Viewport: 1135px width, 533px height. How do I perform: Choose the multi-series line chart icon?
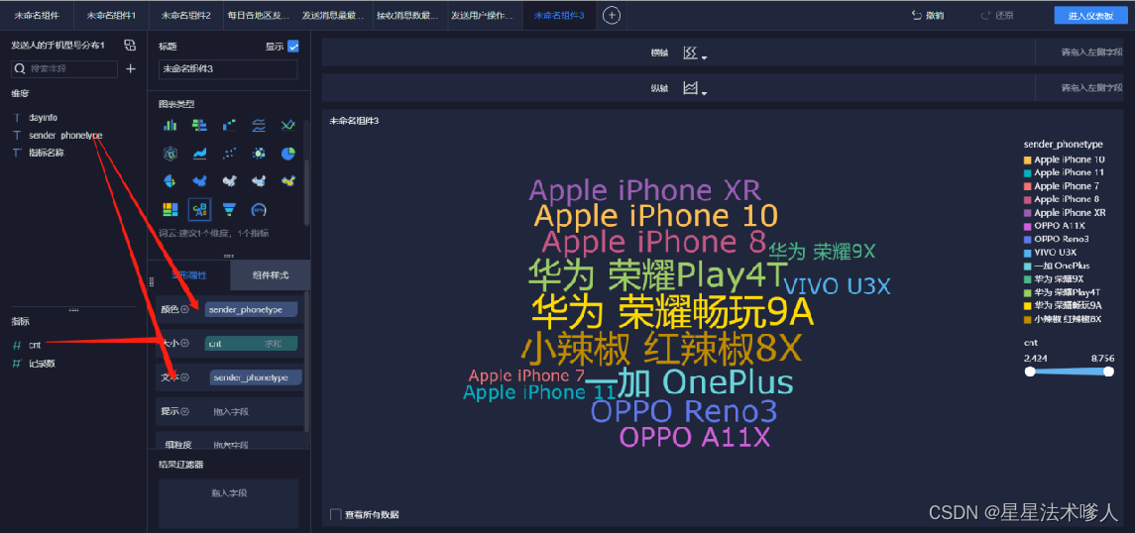tap(259, 125)
